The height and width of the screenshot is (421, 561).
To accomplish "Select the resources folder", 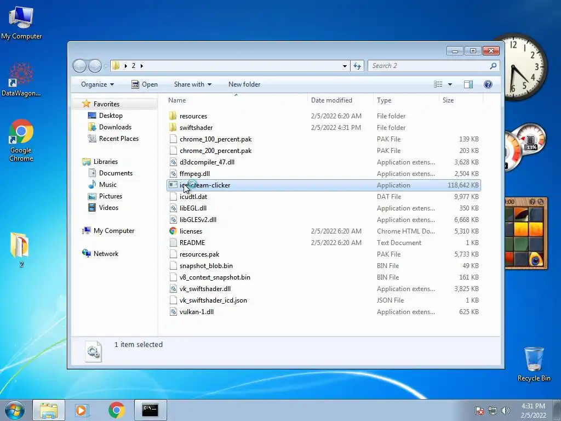I will tap(324, 116).
